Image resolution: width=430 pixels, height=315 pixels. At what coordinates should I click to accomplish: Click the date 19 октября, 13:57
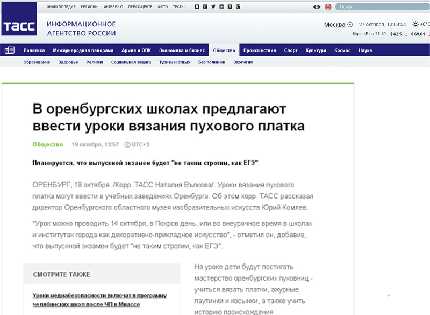[x=95, y=144]
